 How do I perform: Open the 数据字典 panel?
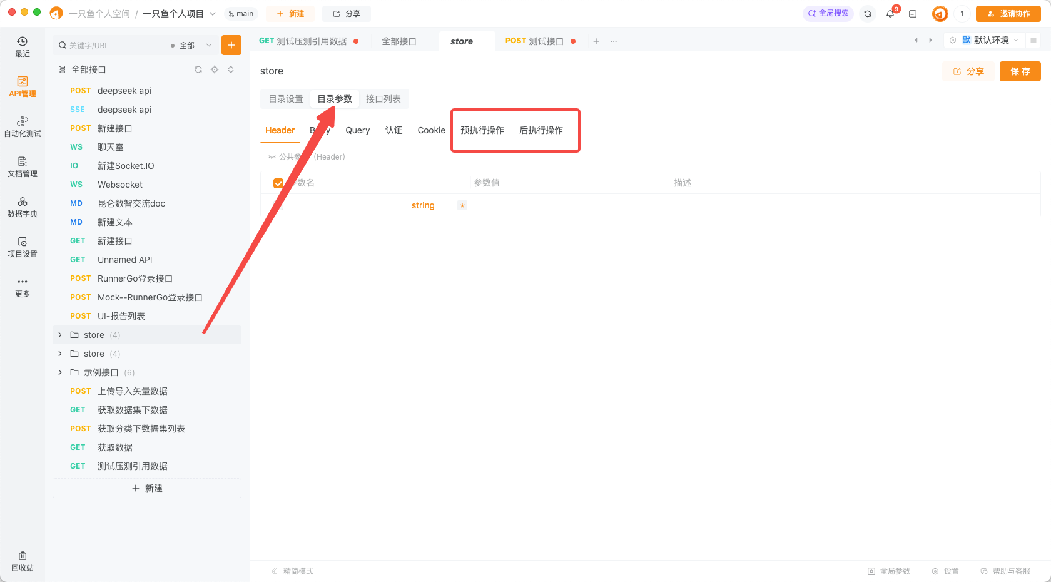[x=23, y=207]
